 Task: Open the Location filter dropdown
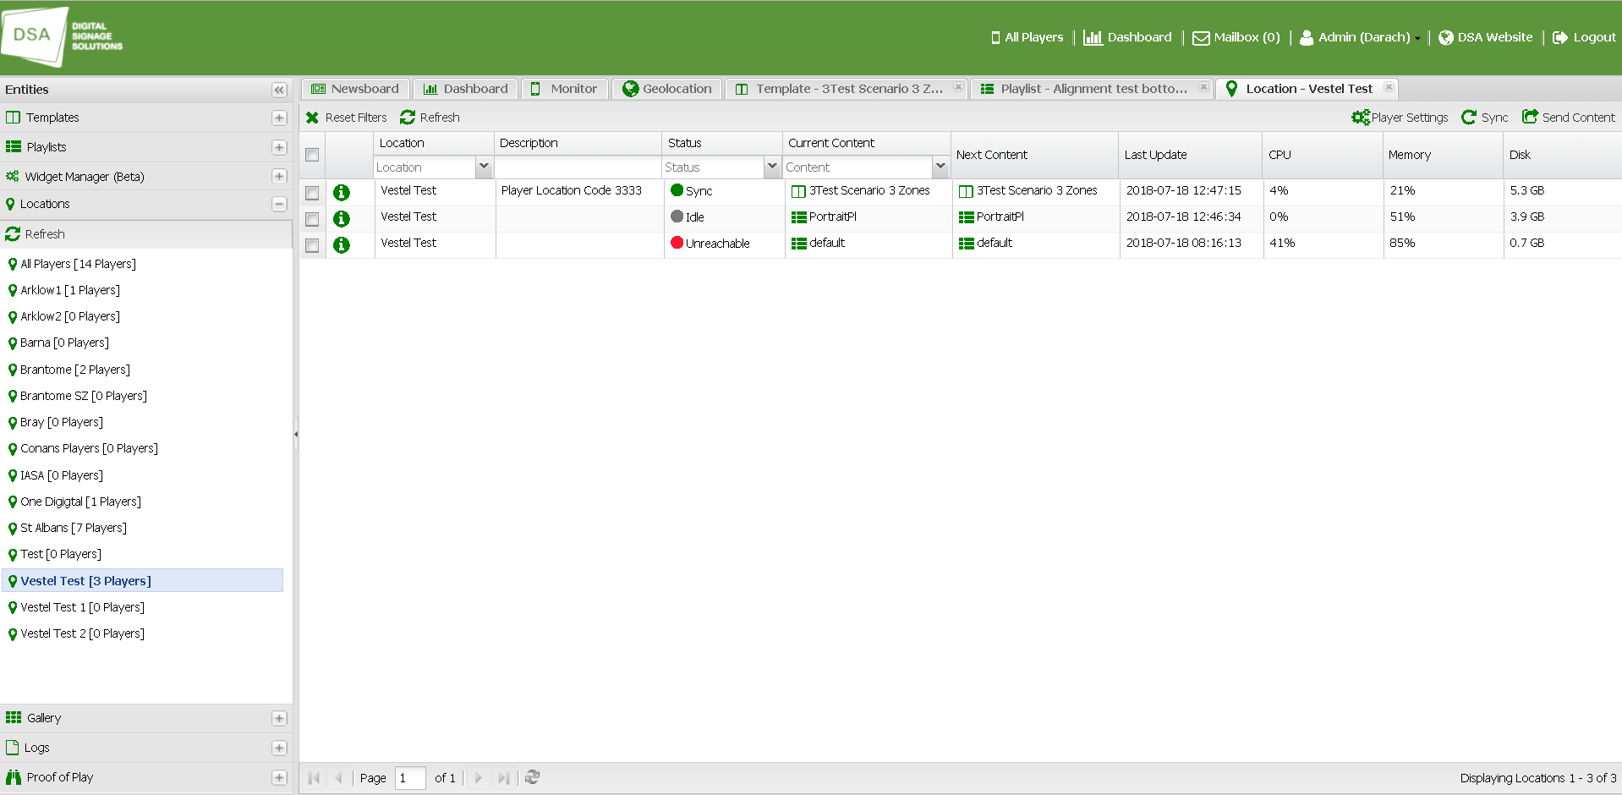click(x=484, y=167)
